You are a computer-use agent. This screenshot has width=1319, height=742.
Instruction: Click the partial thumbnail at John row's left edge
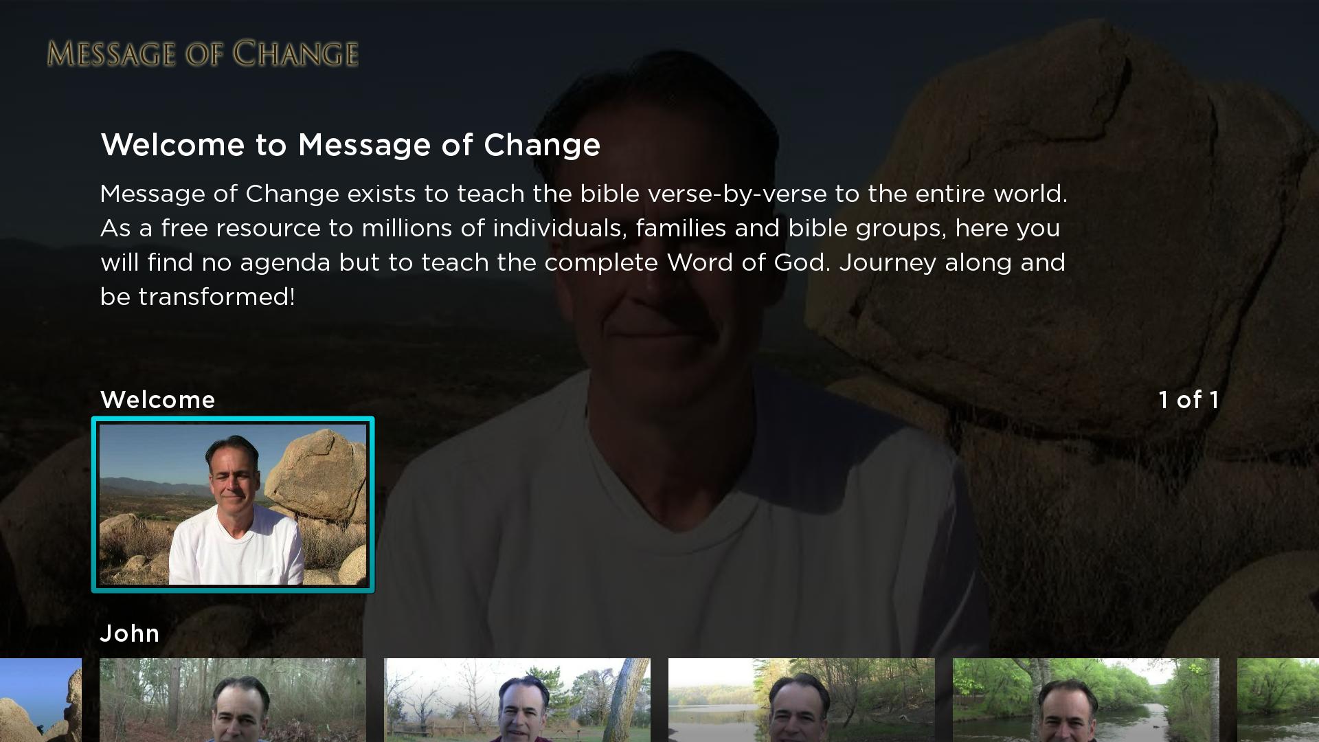(x=41, y=699)
